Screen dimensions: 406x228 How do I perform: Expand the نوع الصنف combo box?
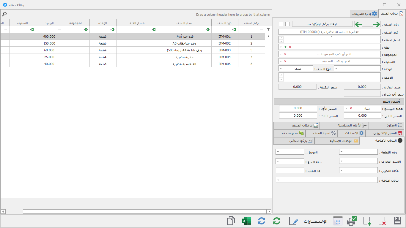coord(281,68)
